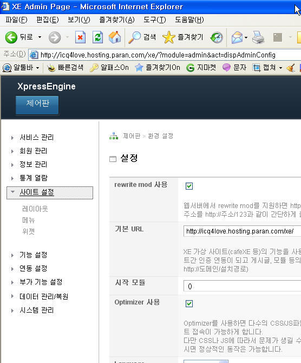
Task: Click the green Back arrow icon
Action: click(11, 37)
